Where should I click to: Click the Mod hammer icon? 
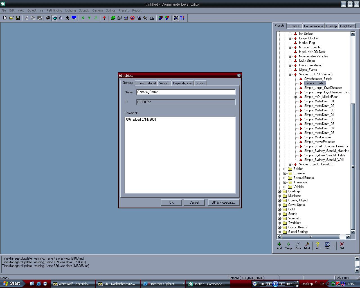pyautogui.click(x=307, y=246)
